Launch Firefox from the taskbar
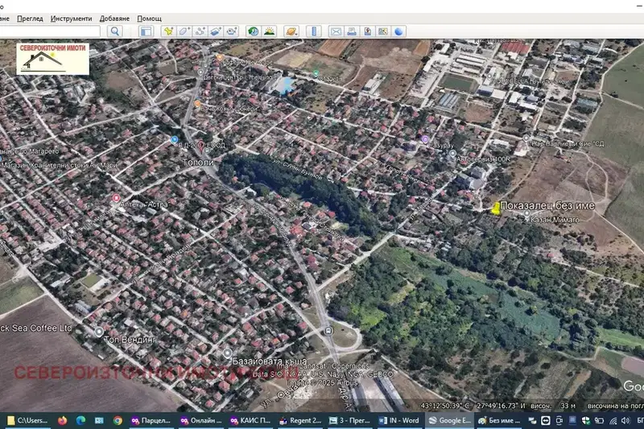The width and height of the screenshot is (644, 429). (63, 420)
